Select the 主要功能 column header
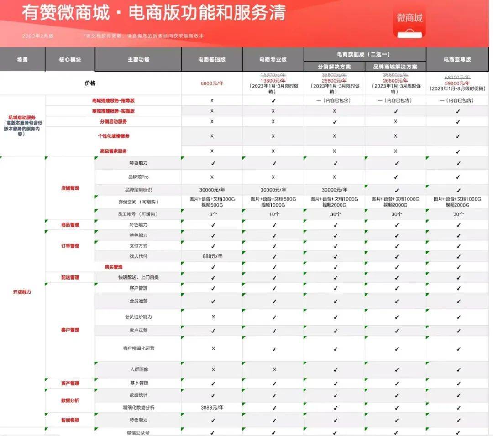Screen dimensions: 493x436 138,59
